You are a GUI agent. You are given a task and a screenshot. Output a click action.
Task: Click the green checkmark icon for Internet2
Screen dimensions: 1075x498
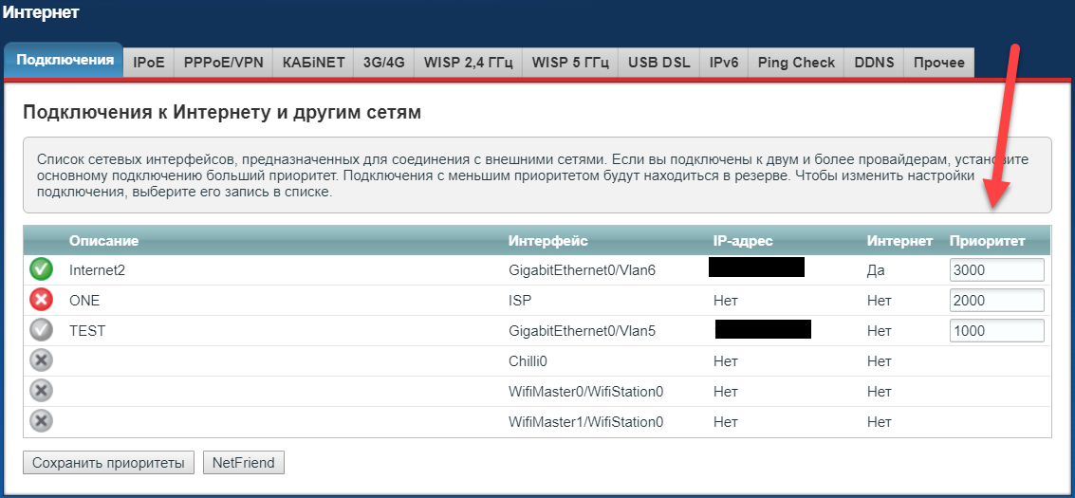click(41, 270)
